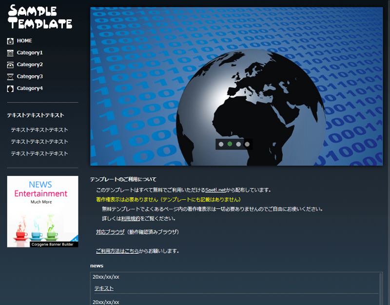
Task: Click the third slideshow dot indicator
Action: [238, 144]
